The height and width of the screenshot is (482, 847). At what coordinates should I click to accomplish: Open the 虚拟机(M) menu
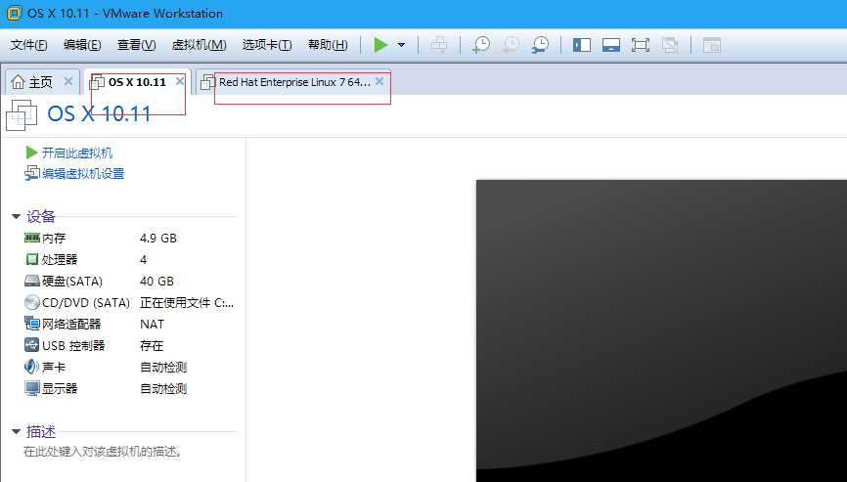[199, 45]
